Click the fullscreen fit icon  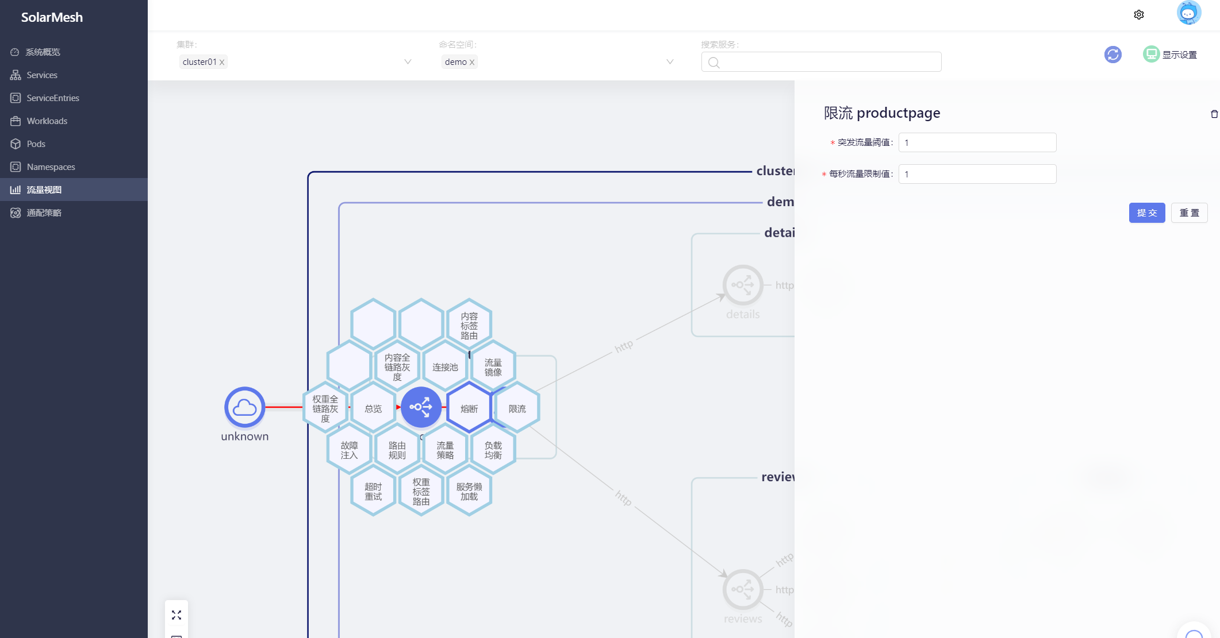click(177, 615)
